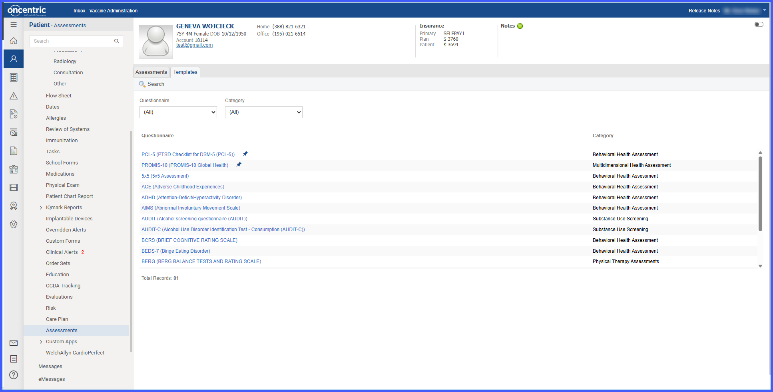Click the oncentric logo
The height and width of the screenshot is (392, 773).
point(27,10)
